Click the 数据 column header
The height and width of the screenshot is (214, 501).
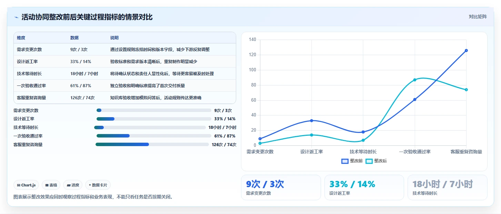pos(74,38)
